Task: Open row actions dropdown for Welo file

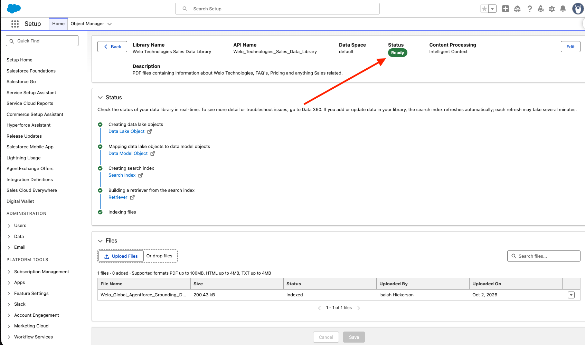Action: (571, 295)
